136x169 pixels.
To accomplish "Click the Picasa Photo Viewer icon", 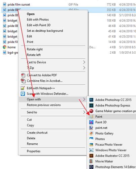I will 91,145.
